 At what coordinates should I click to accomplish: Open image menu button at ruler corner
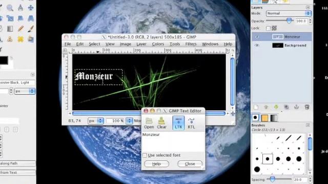[x=65, y=50]
